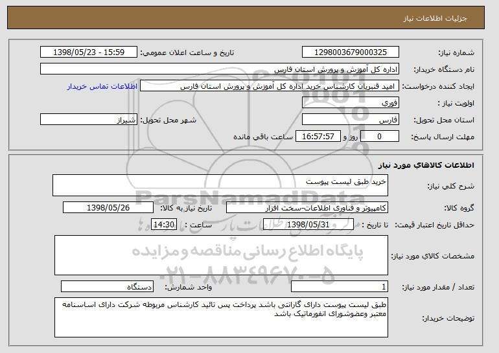Click the label اولویت نیاز
499x353 pixels.
(456, 103)
